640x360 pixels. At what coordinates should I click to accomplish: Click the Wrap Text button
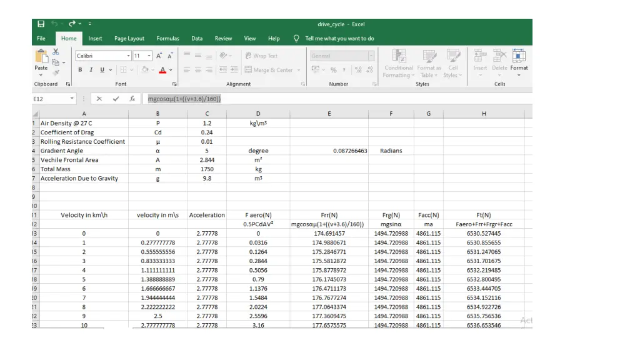tap(261, 56)
